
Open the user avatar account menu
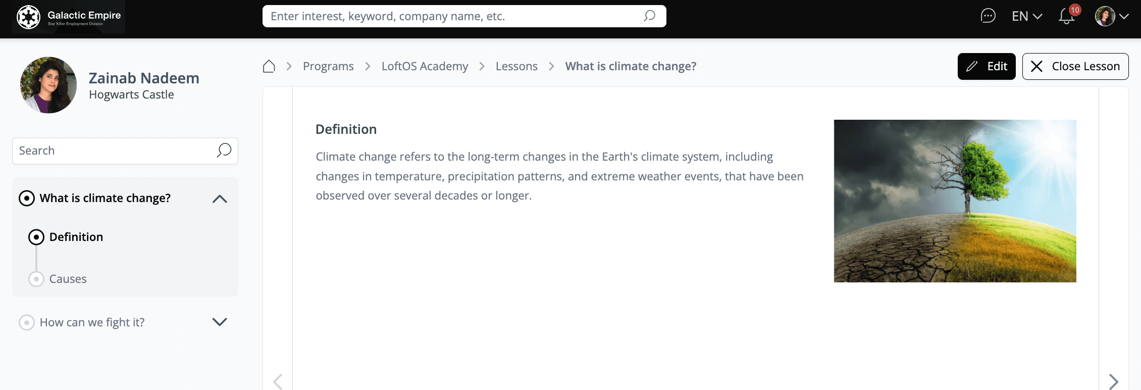pyautogui.click(x=1111, y=16)
